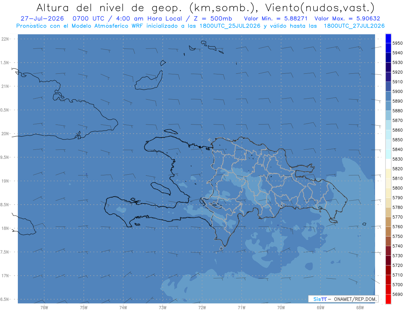
Task: Click the '74W' longitude axis label
Action: click(123, 308)
